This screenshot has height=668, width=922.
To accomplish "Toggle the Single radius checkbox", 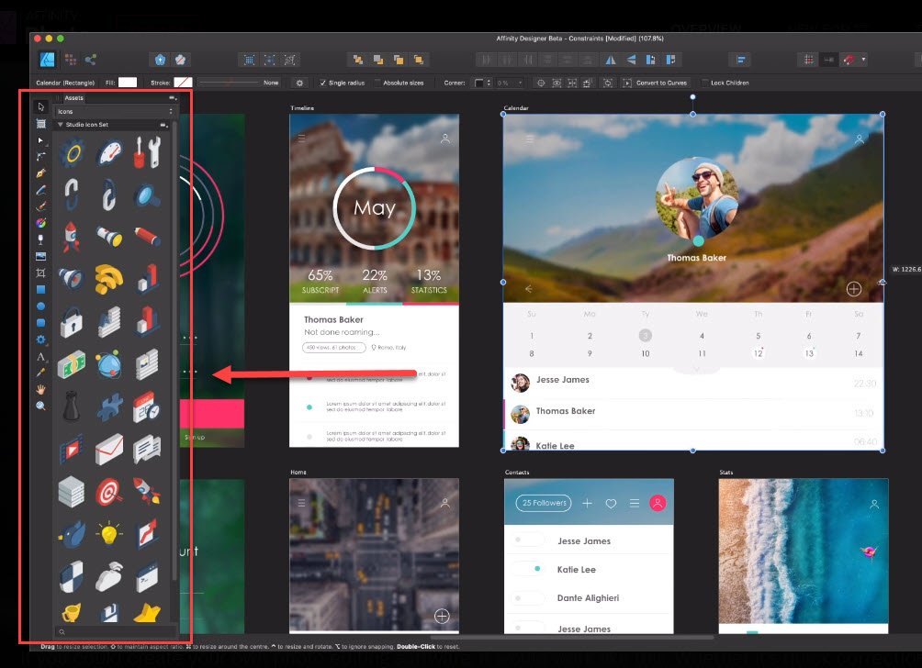I will click(x=322, y=83).
